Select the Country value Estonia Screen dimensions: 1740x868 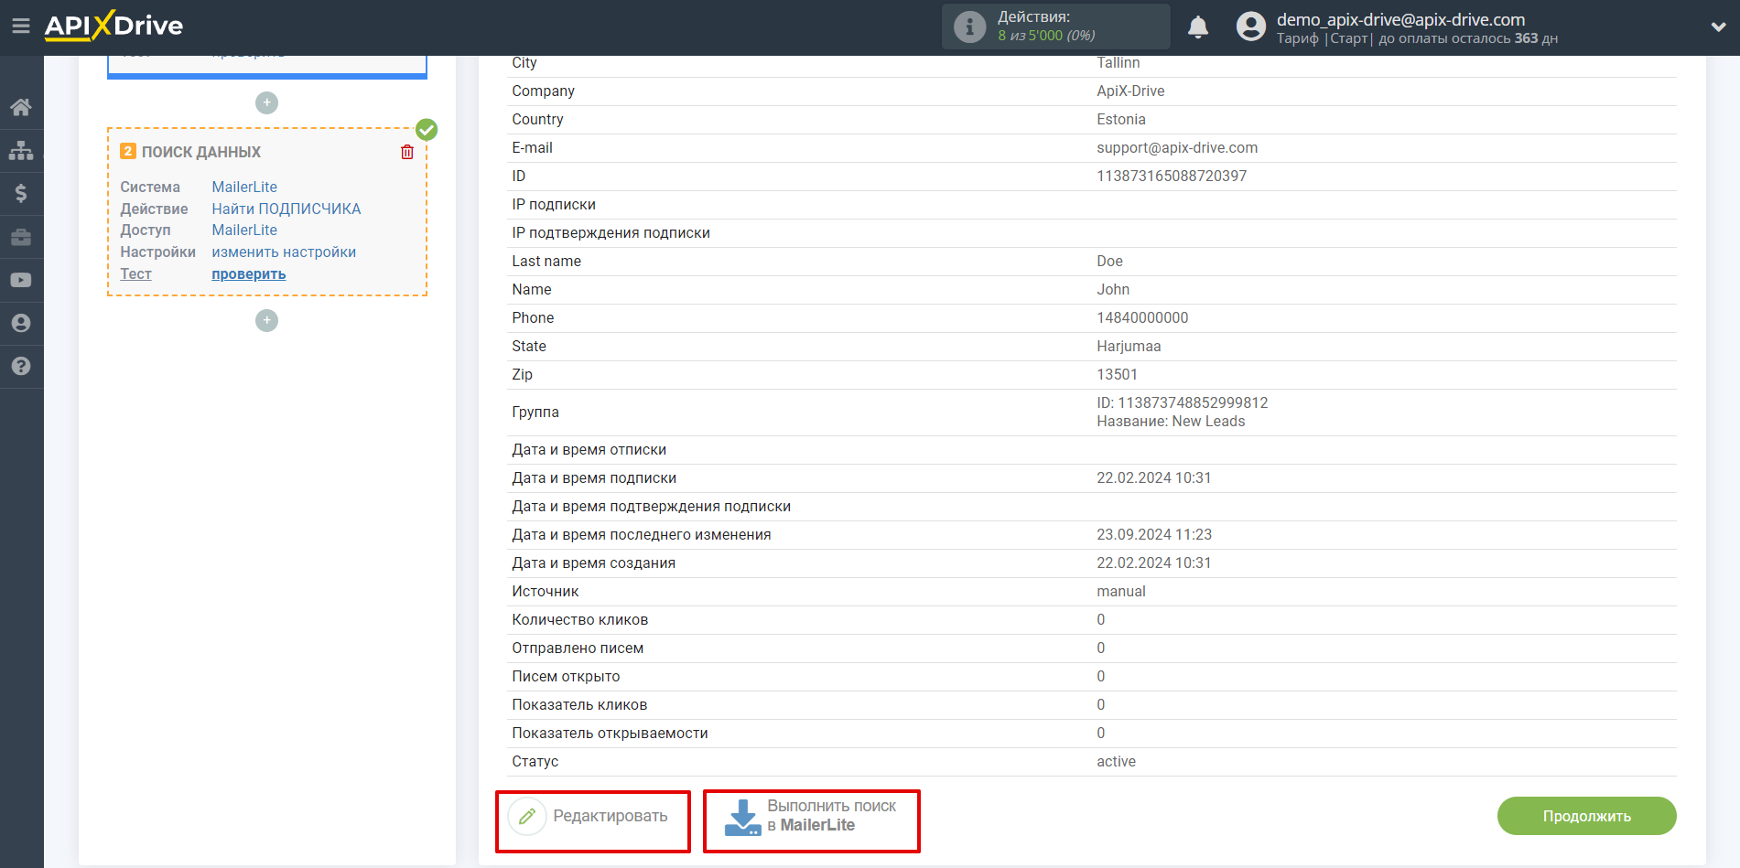coord(1121,120)
